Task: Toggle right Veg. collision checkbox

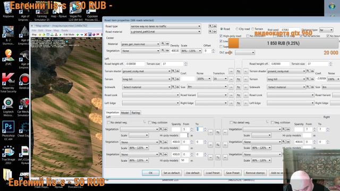Action: (273, 123)
